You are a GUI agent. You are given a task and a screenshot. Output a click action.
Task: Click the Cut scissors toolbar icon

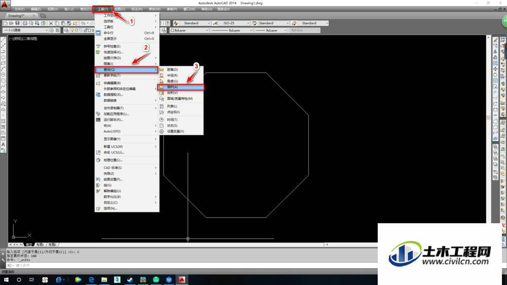click(x=51, y=23)
